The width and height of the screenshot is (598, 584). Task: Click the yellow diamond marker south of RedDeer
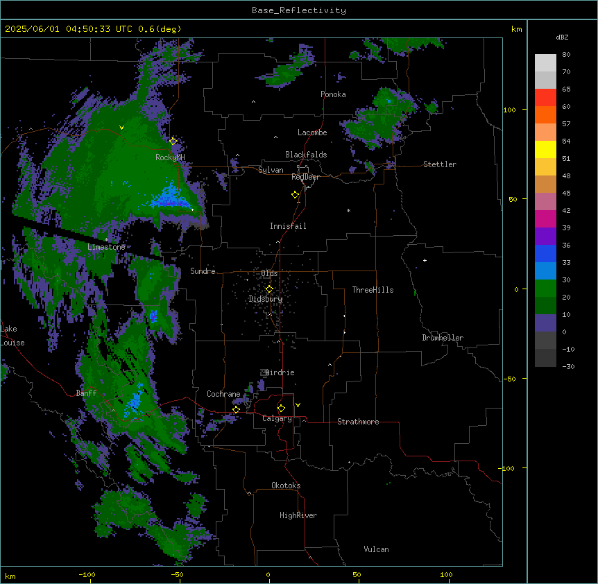pyautogui.click(x=295, y=195)
